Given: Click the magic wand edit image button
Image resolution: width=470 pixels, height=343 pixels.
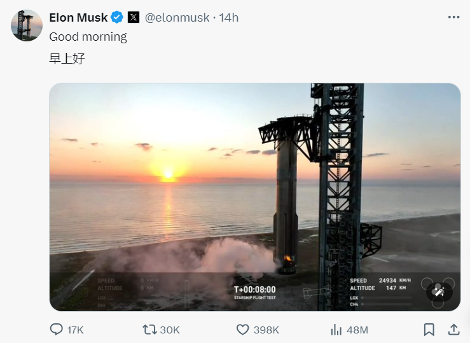Looking at the screenshot, I should click(439, 291).
